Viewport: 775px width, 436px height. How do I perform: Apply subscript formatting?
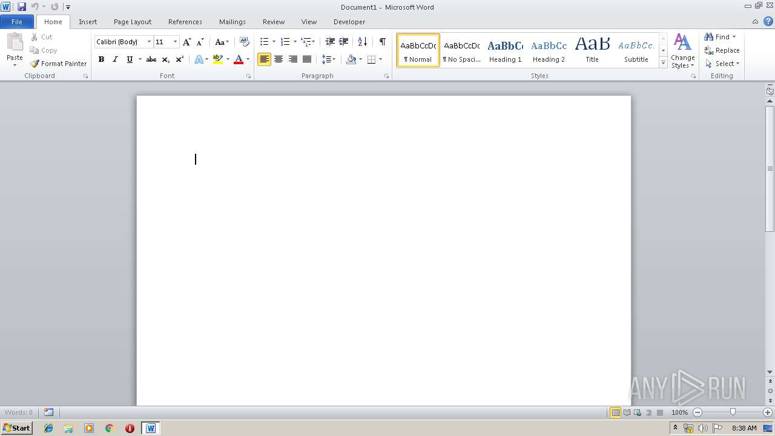coord(166,59)
